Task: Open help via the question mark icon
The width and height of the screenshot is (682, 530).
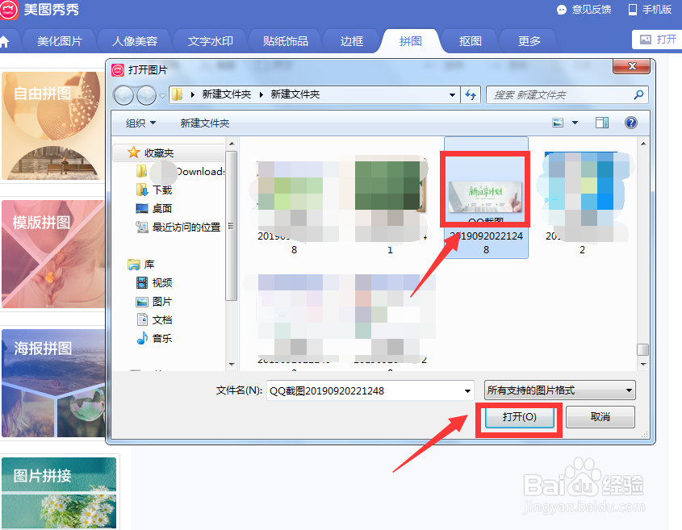Action: (x=631, y=123)
